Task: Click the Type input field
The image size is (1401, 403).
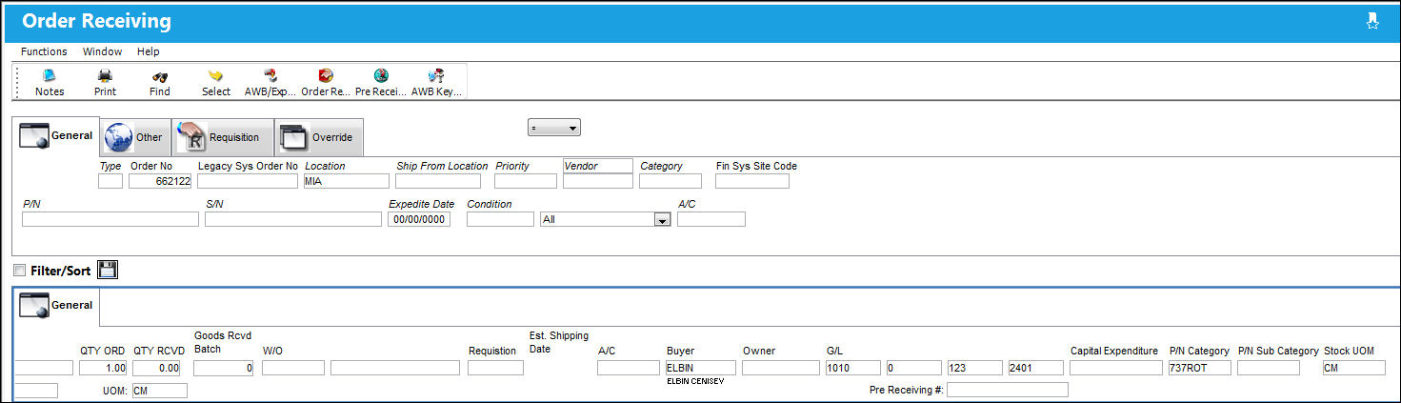Action: pyautogui.click(x=110, y=181)
